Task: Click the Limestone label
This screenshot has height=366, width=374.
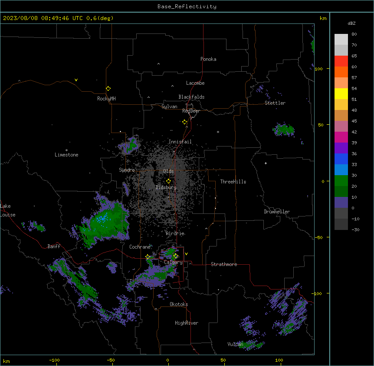Action: pos(66,155)
